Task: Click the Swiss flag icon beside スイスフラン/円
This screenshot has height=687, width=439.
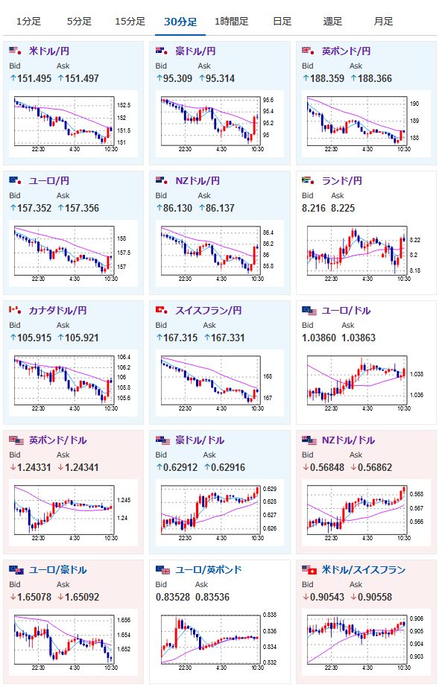Action: pos(162,310)
